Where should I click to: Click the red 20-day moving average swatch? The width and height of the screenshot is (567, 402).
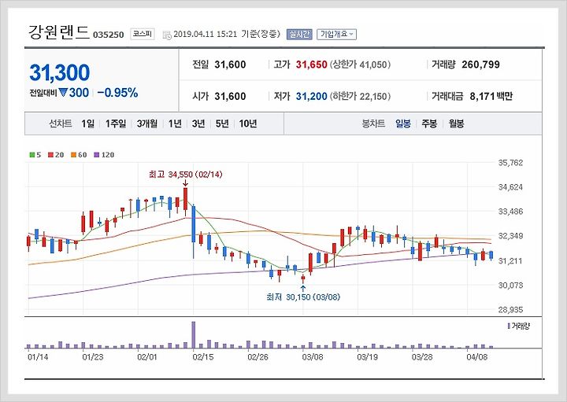coord(50,155)
